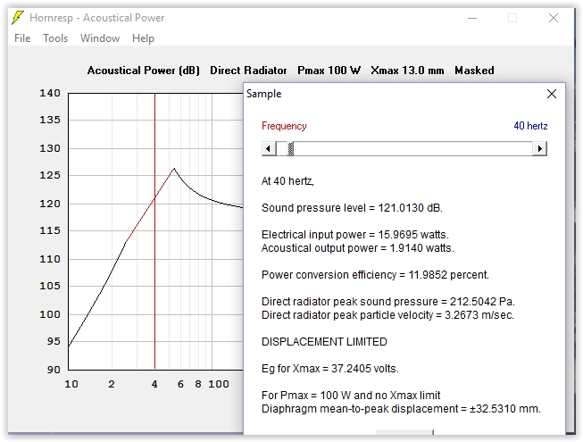Click 'Masked' in chart header
This screenshot has width=583, height=442.
[474, 71]
